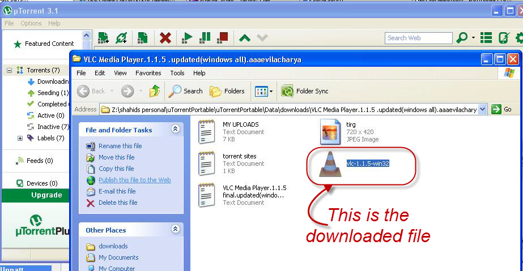
Task: Select the tirg JPEG image file
Action: [x=349, y=132]
